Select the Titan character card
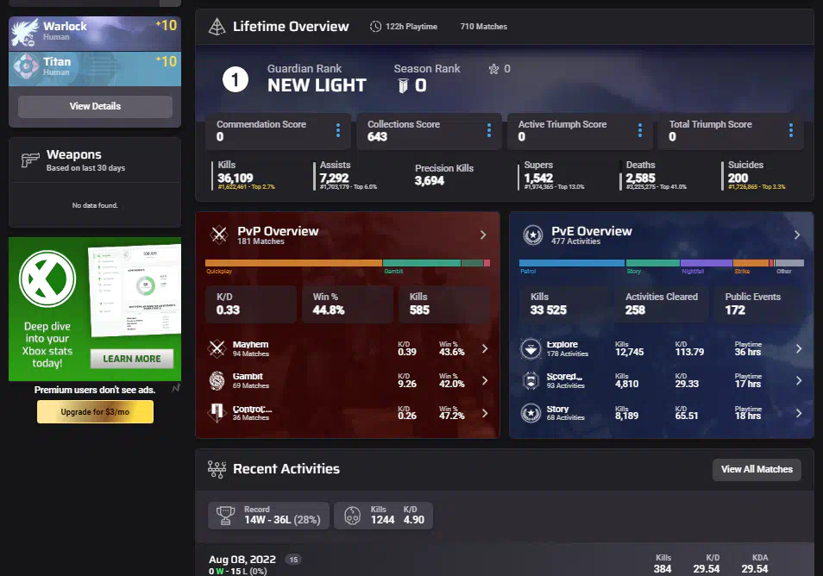 pyautogui.click(x=94, y=68)
